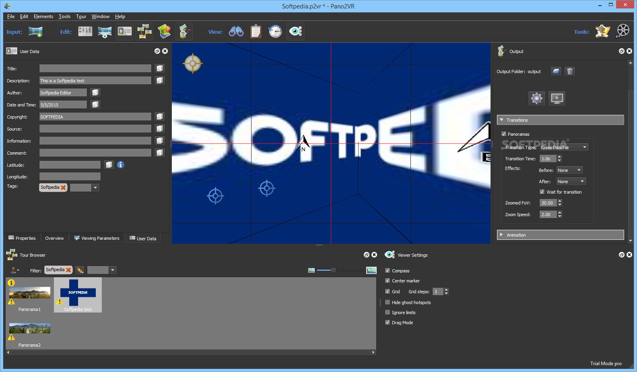Open Skin Editor tool icon

[603, 31]
